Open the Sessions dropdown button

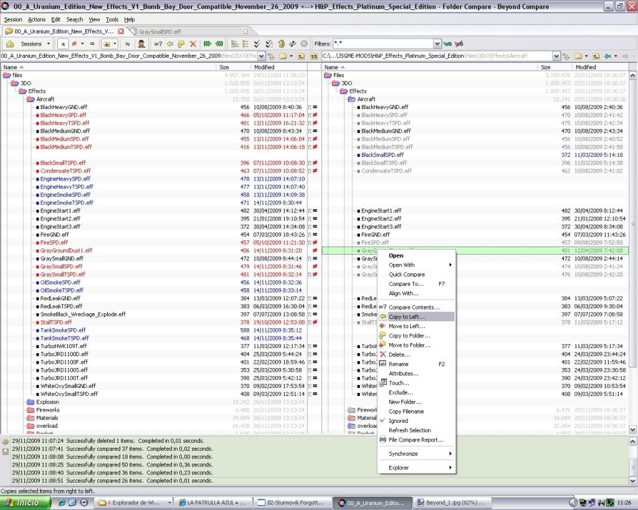(36, 44)
